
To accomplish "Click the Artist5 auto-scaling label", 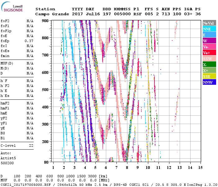I will (7, 158).
